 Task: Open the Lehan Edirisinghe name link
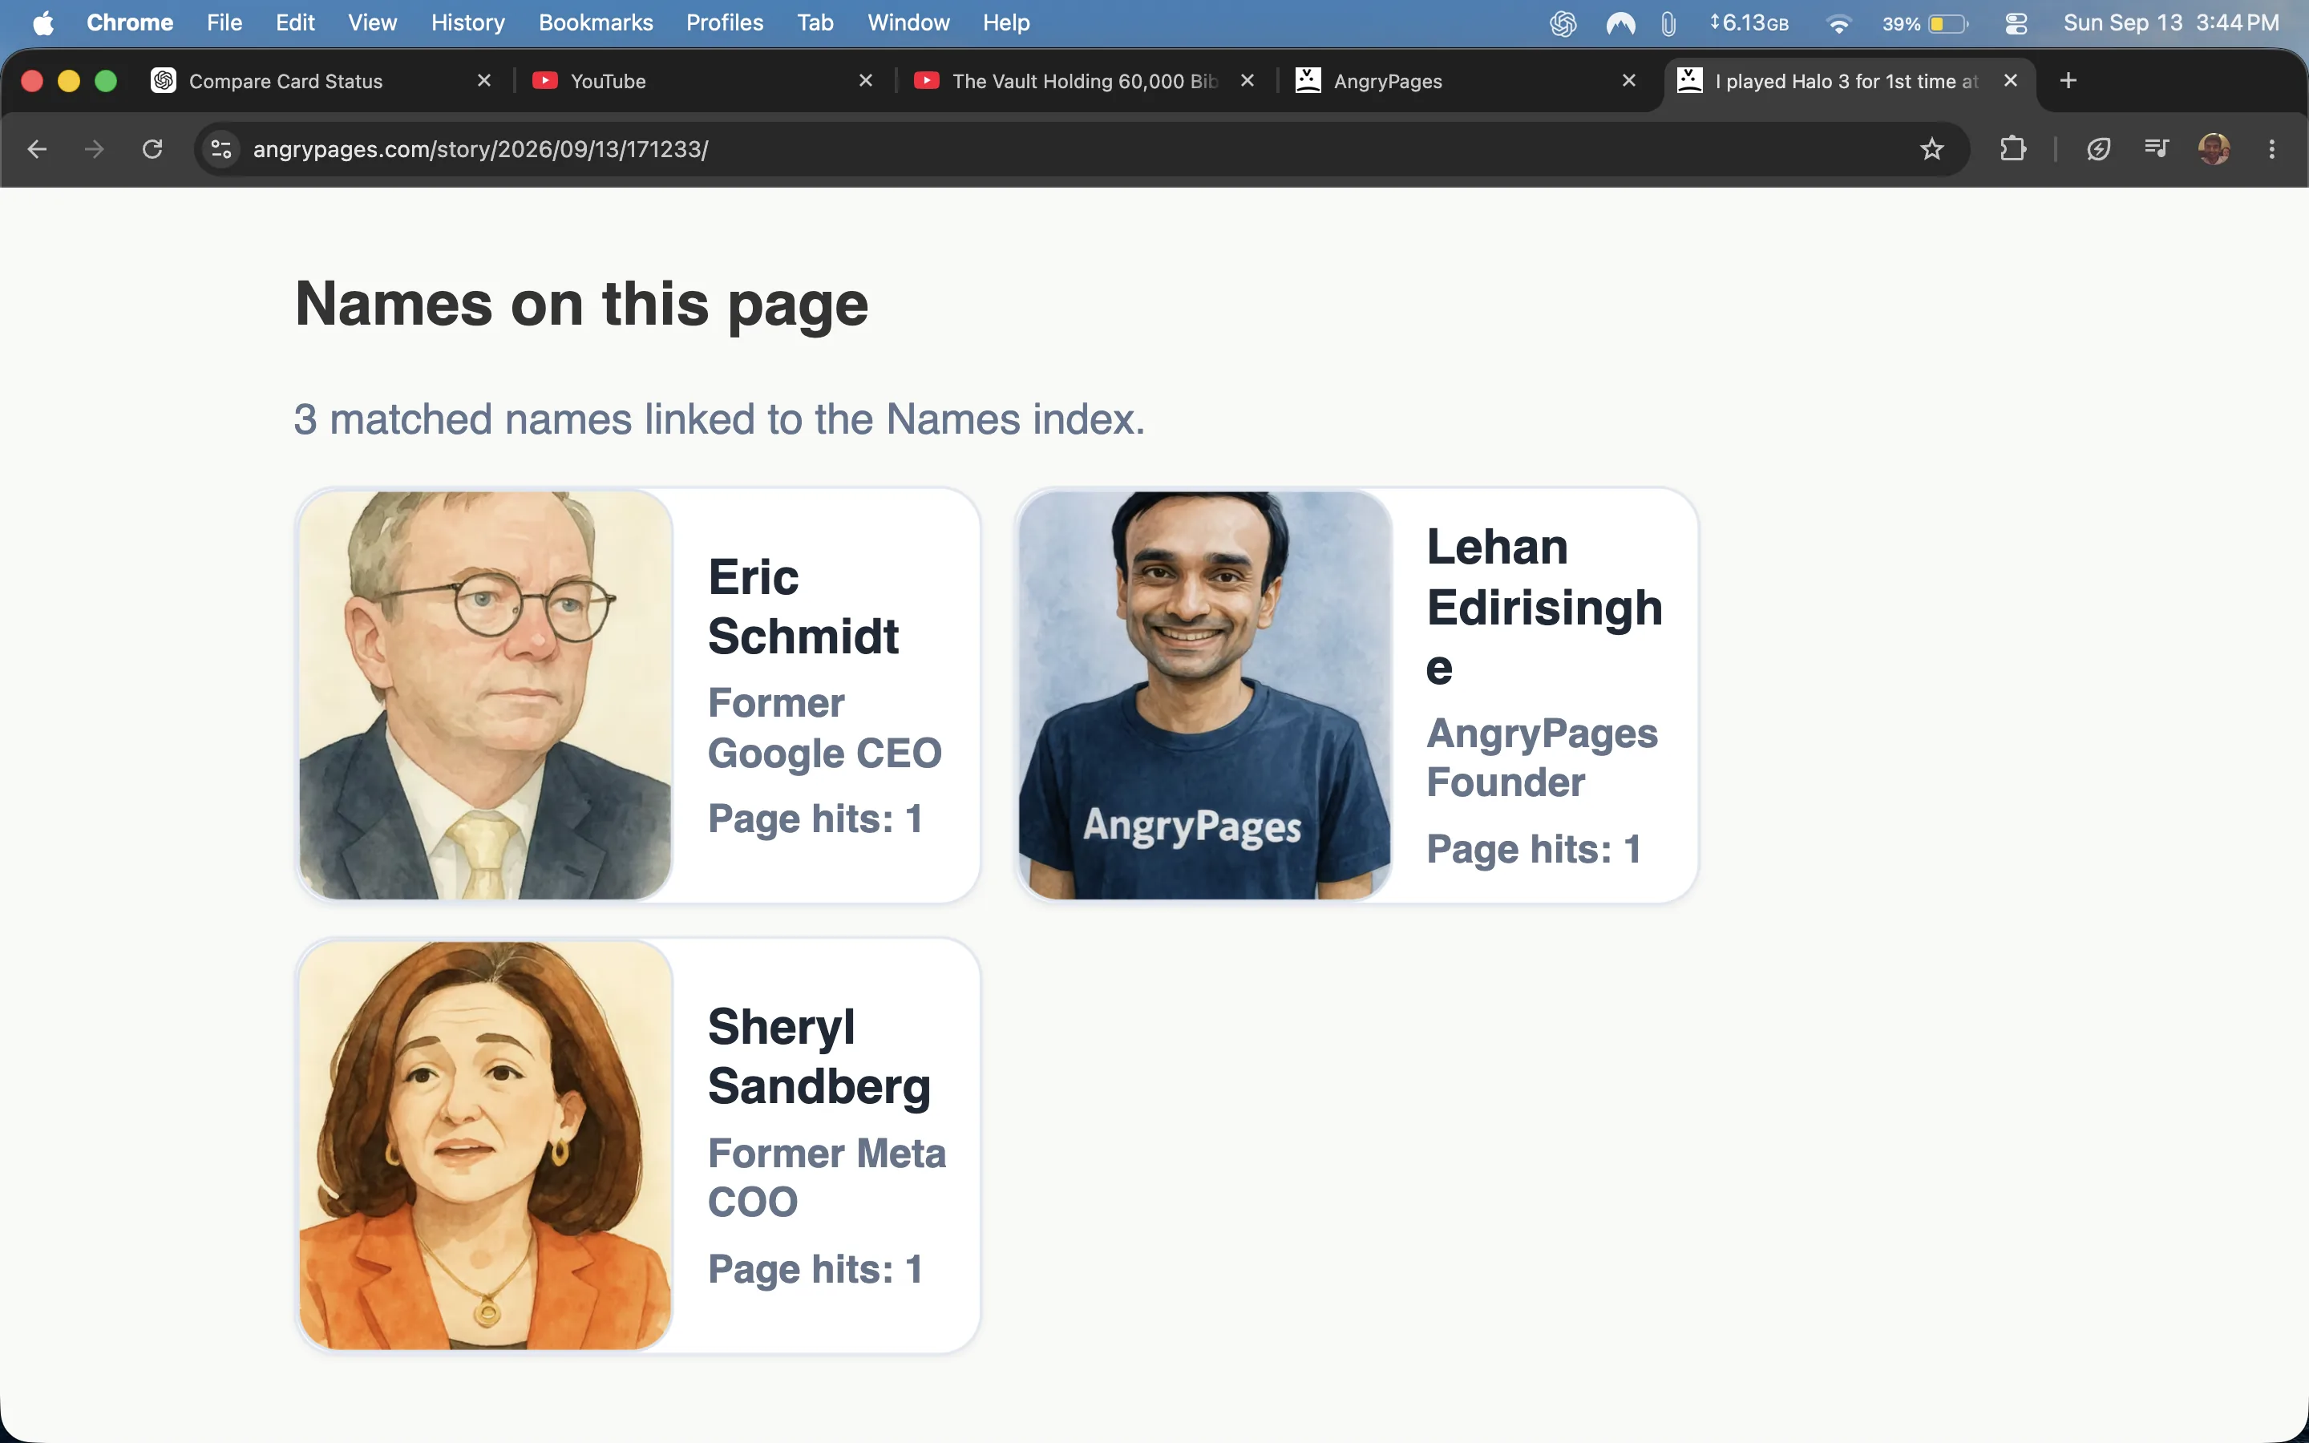pos(1544,607)
